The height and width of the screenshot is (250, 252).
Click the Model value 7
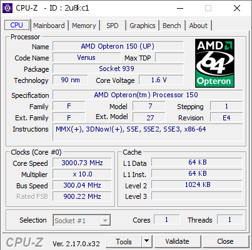pos(149,106)
